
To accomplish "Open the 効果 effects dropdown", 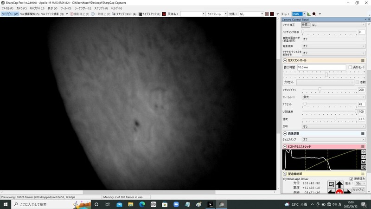I will [251, 14].
